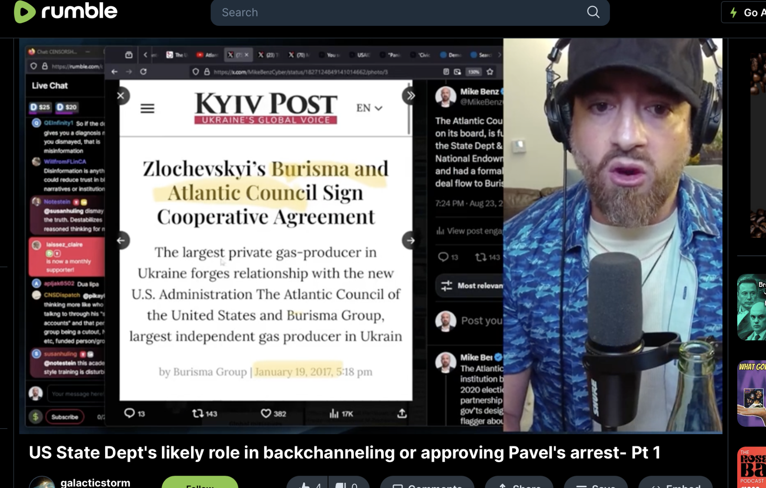The width and height of the screenshot is (766, 488).
Task: In the video, click the 'Most relevant' replies filter
Action: tap(470, 286)
